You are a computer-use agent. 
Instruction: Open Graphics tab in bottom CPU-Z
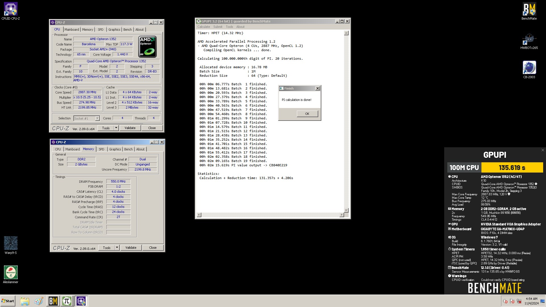(x=115, y=149)
